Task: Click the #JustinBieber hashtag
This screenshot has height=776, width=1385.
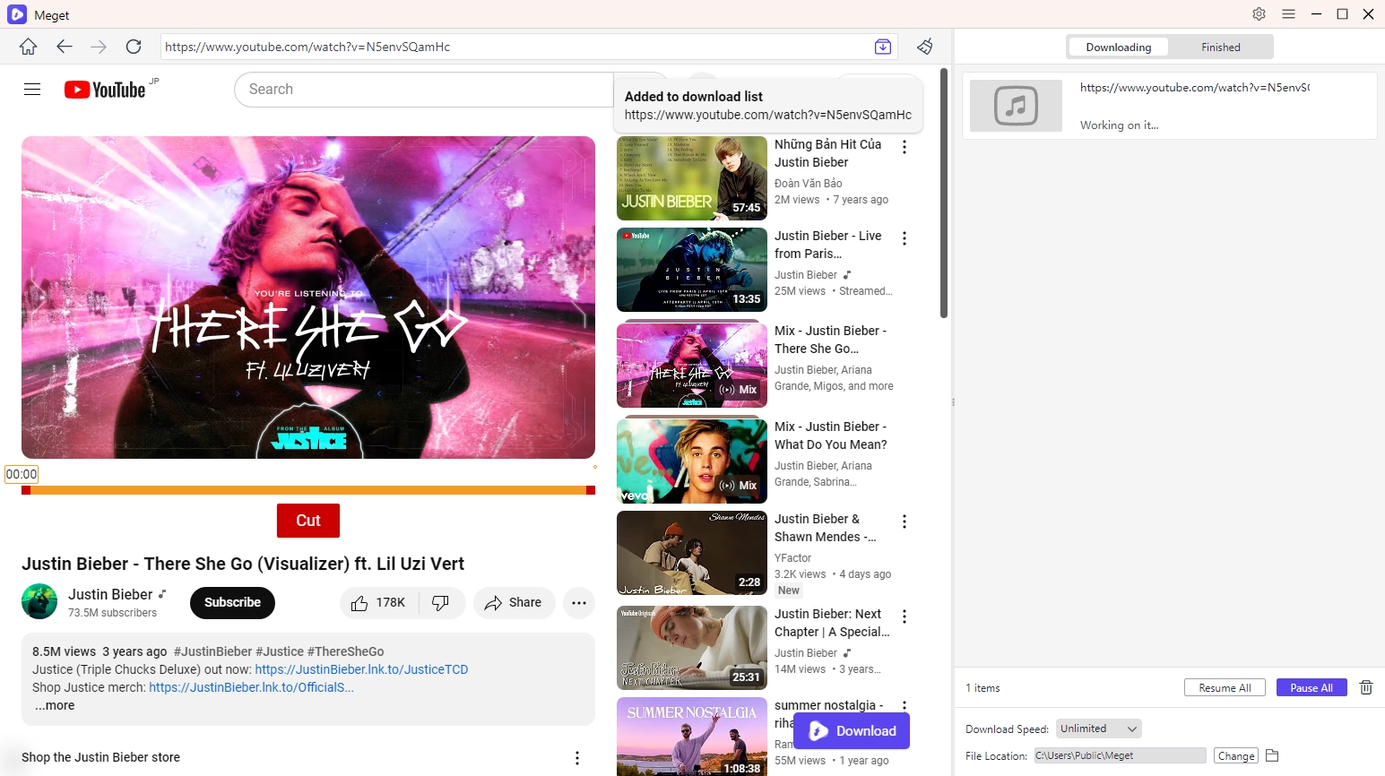Action: coord(212,651)
